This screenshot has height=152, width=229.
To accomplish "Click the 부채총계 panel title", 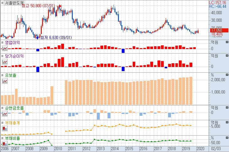I will (x=13, y=123).
